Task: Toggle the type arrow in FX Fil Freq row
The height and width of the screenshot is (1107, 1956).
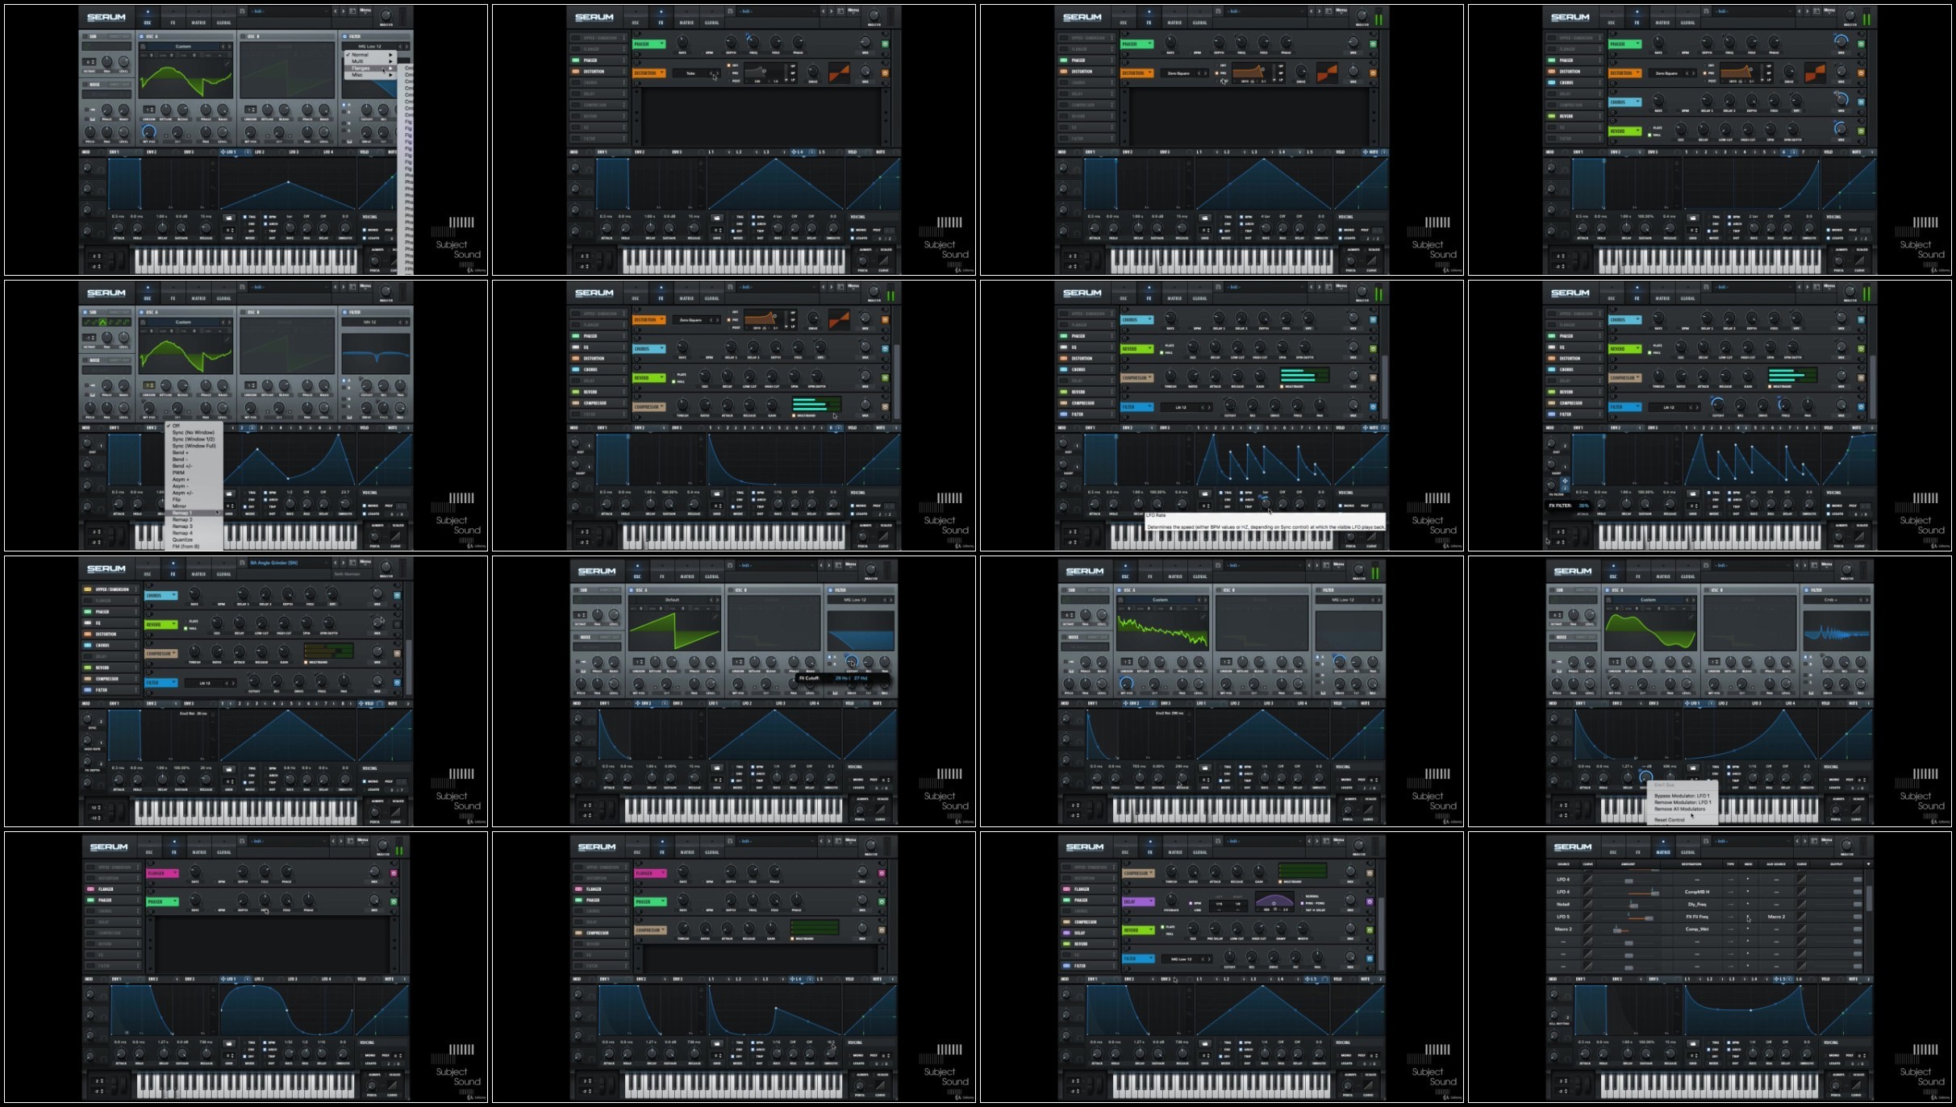Action: coord(1731,917)
